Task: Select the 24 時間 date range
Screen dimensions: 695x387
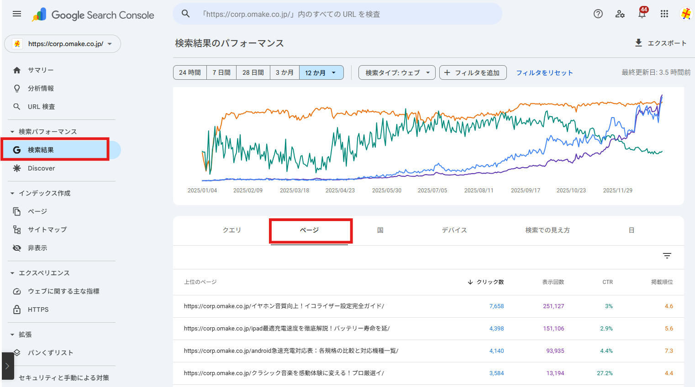Action: click(190, 72)
